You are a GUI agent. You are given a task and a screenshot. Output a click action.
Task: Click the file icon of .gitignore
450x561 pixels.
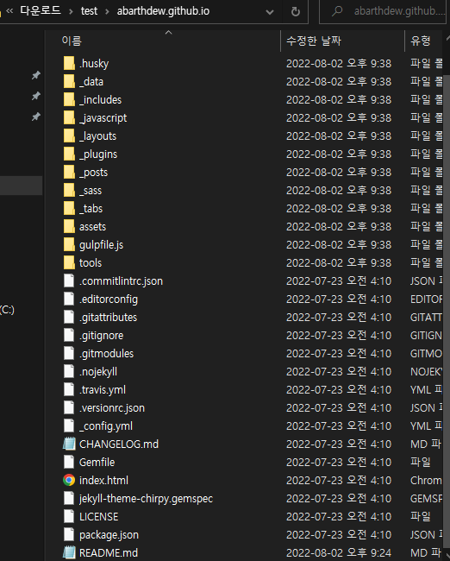click(69, 335)
